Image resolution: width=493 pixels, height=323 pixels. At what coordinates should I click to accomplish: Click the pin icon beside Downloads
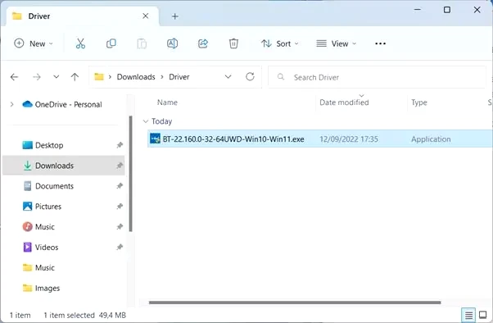click(x=120, y=166)
